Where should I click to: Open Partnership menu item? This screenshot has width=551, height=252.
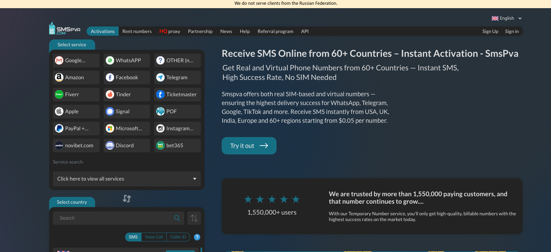tap(200, 31)
